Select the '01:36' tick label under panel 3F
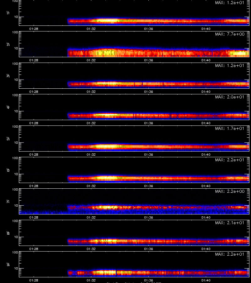Viewport: 251px width, 283px height. click(x=148, y=92)
